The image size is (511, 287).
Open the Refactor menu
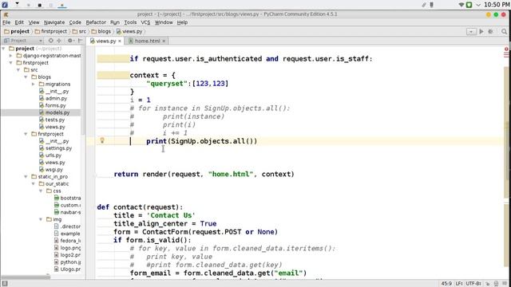click(x=96, y=22)
